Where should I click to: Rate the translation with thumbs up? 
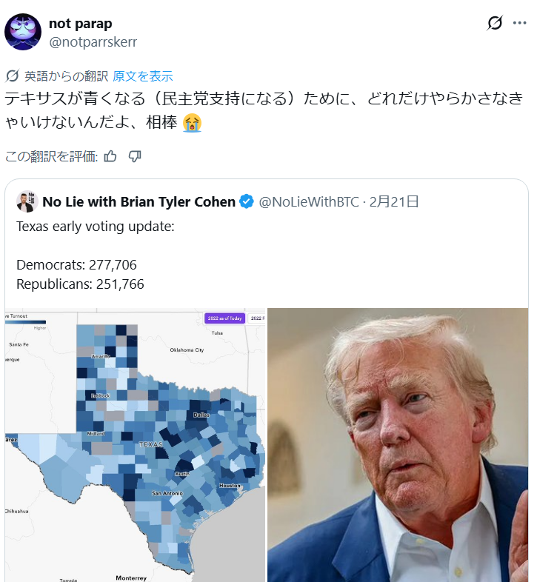110,156
